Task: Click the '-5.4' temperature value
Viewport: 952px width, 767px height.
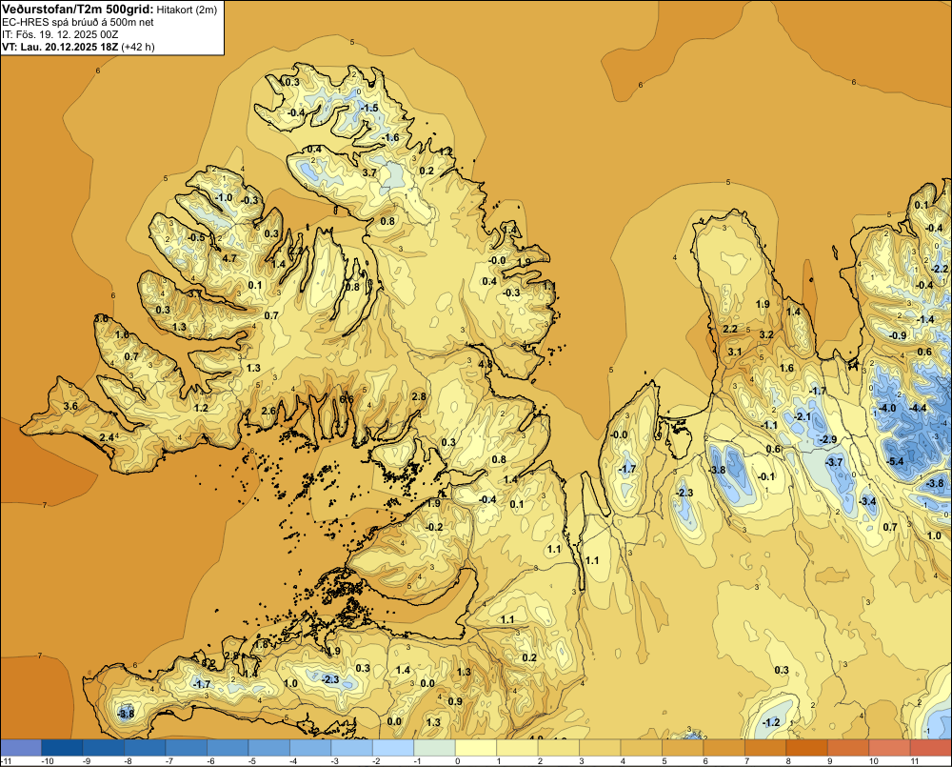Action: pyautogui.click(x=895, y=461)
